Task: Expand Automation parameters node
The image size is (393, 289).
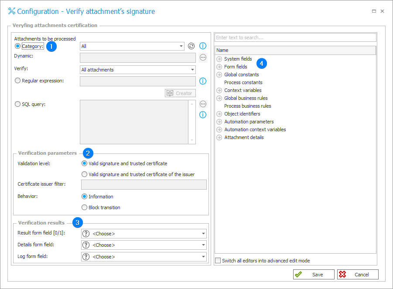Action: [219, 122]
